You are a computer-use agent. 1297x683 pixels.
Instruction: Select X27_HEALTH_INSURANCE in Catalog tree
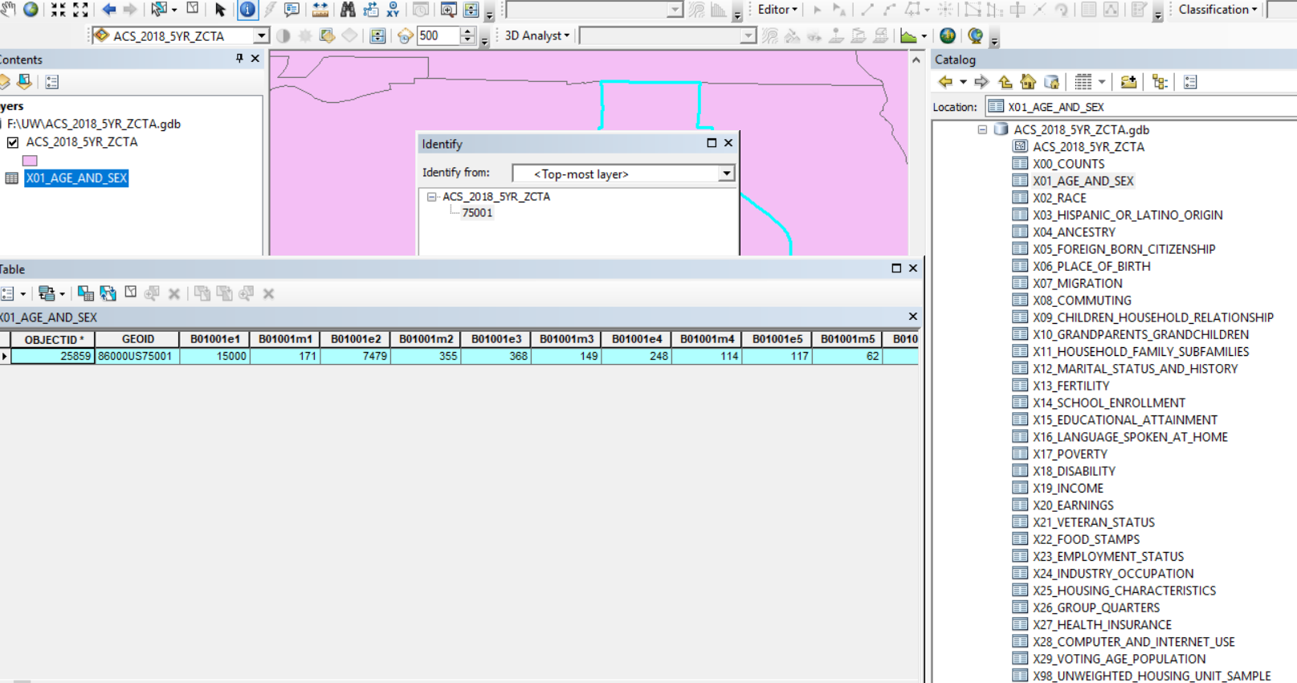click(x=1102, y=624)
